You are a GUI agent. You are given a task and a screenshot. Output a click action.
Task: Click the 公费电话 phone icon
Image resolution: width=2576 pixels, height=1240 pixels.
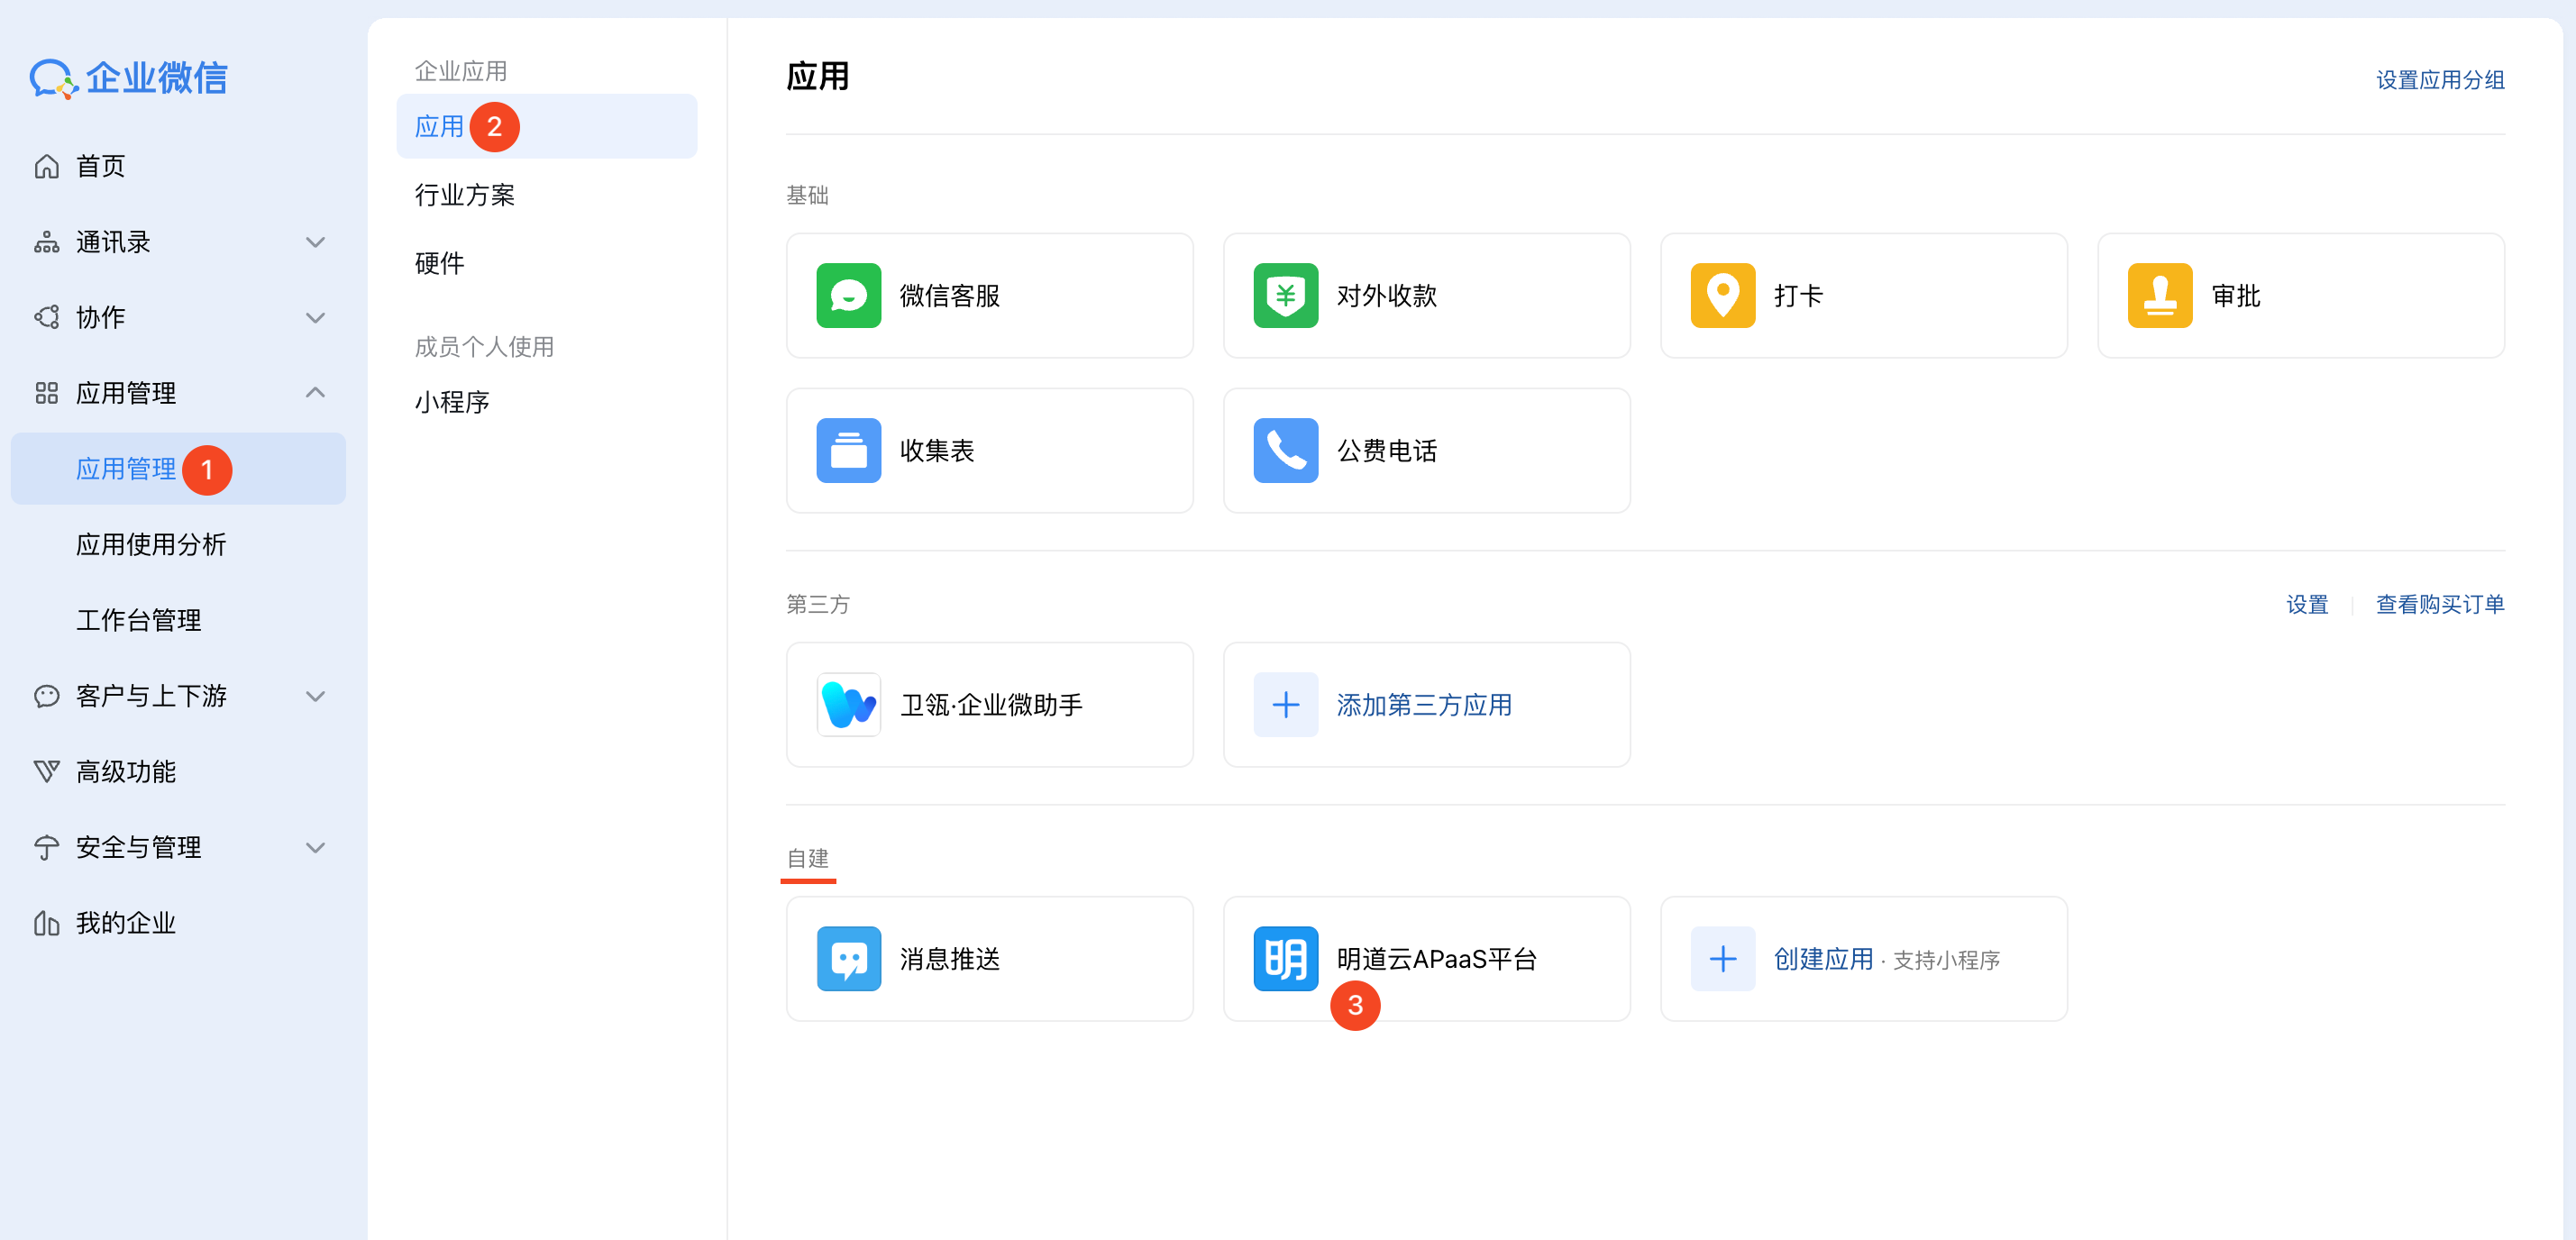tap(1285, 451)
